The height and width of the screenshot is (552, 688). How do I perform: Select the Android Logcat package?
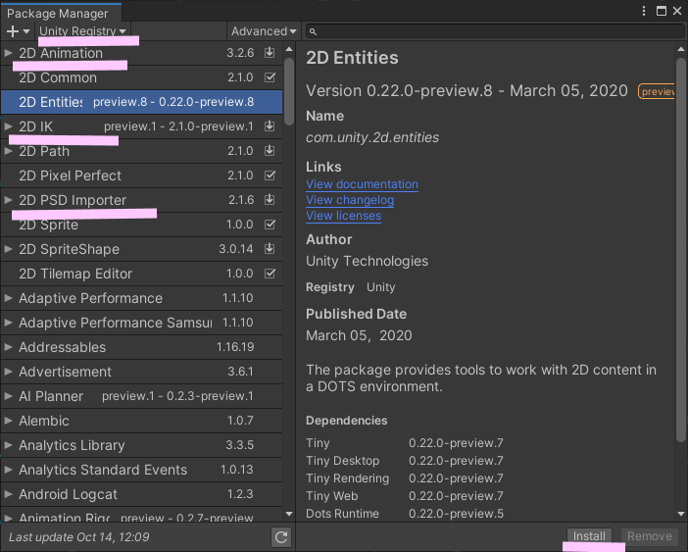coord(142,494)
